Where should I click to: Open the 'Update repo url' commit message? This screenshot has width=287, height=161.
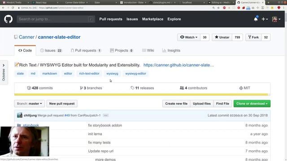(100, 151)
